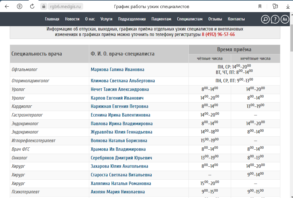Image resolution: width=293 pixels, height=198 pixels.
Task: Choose Контакты in the top menu
Action: 236,19
